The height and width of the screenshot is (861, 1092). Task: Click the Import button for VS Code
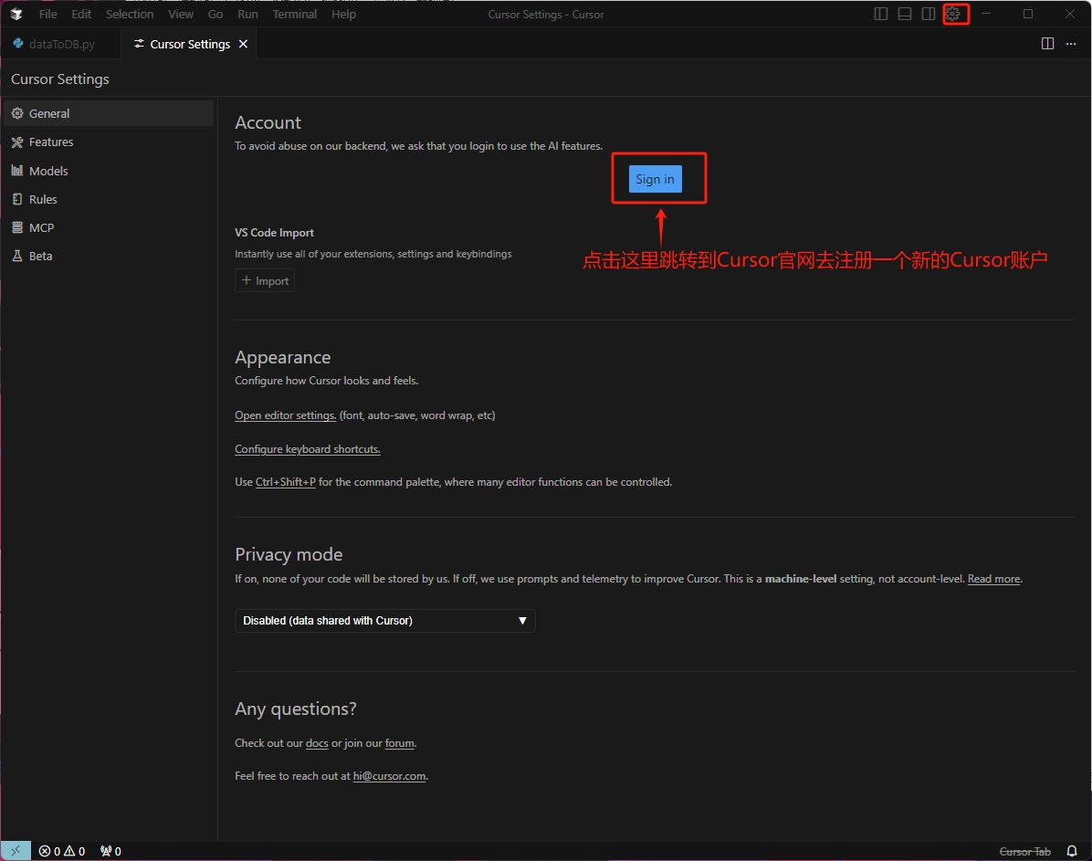(265, 280)
